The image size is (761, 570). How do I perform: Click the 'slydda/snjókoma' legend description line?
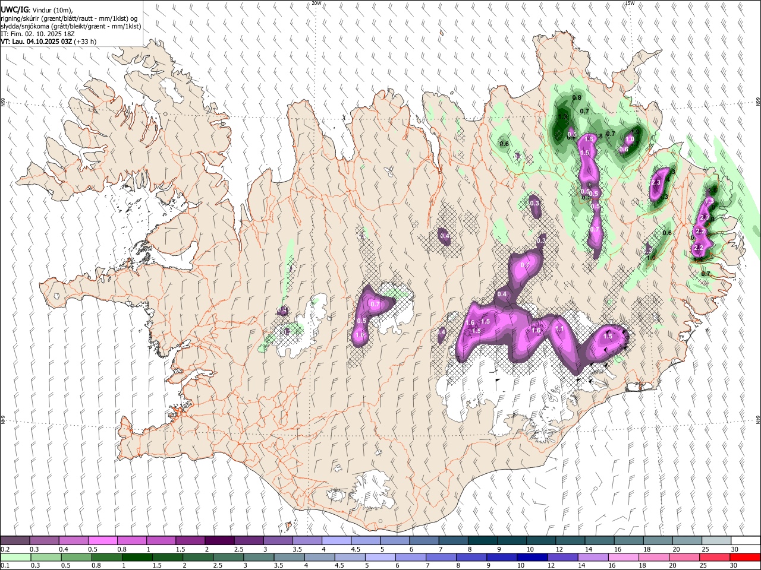tap(71, 26)
